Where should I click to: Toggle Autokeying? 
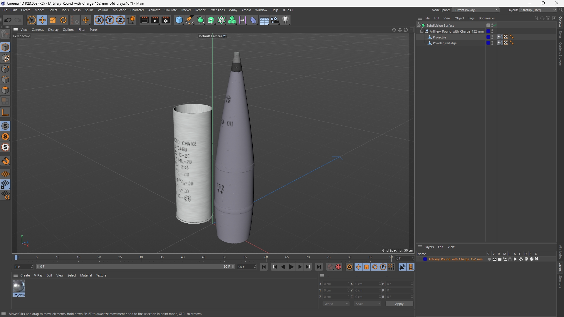tap(338, 267)
